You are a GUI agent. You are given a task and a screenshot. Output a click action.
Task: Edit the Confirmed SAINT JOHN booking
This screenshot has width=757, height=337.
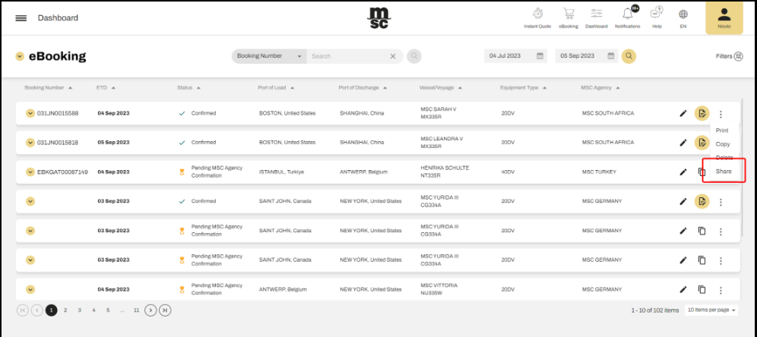pos(683,202)
